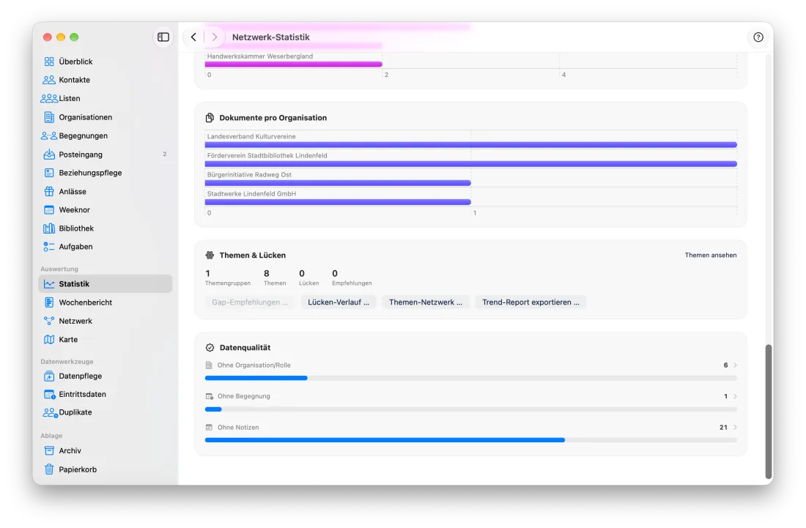Click the Anlässe gift icon

click(49, 191)
